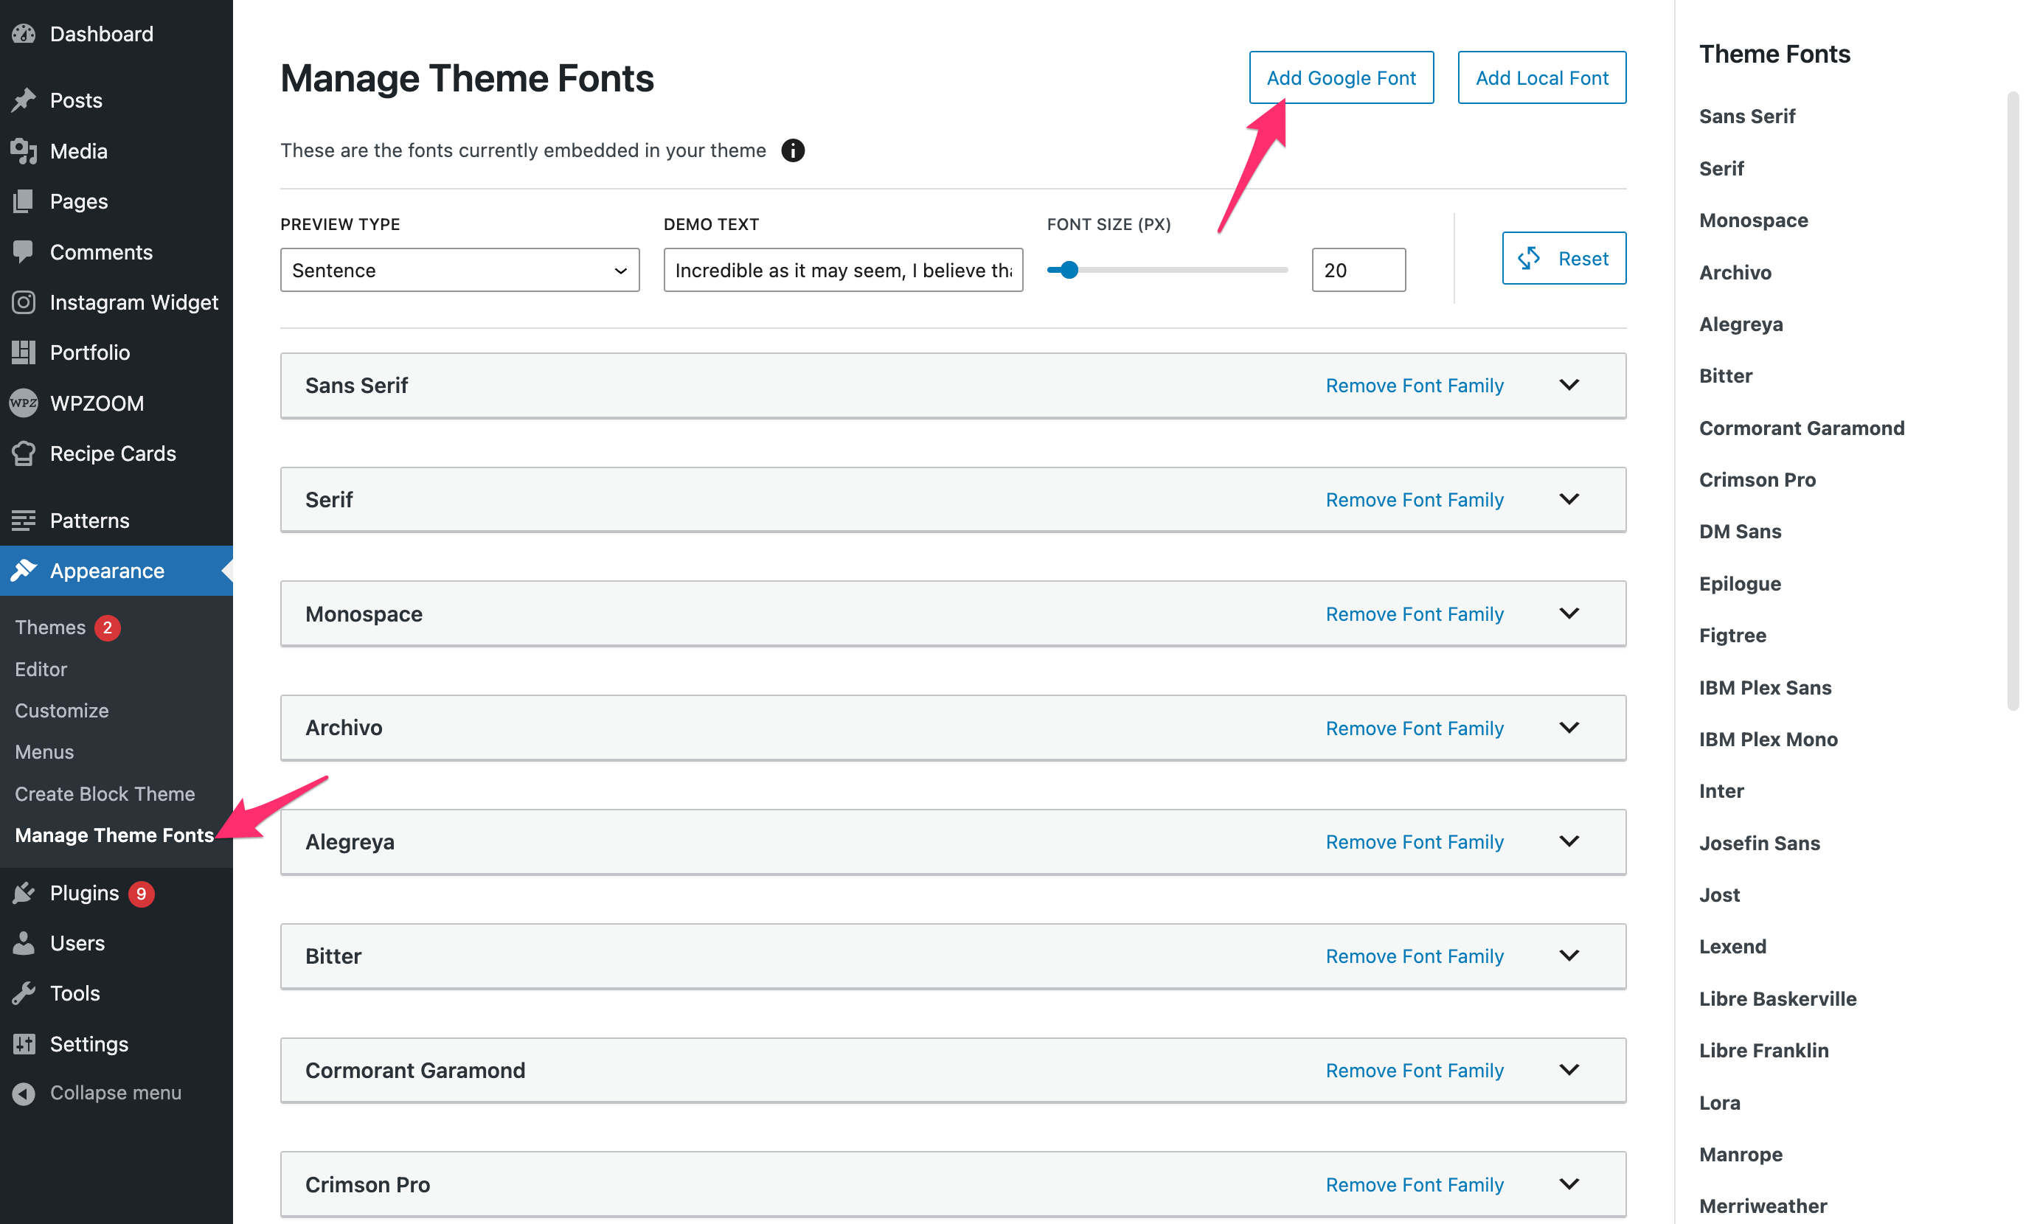Expand the Archivo font family chevron
The height and width of the screenshot is (1224, 2037).
coord(1569,728)
